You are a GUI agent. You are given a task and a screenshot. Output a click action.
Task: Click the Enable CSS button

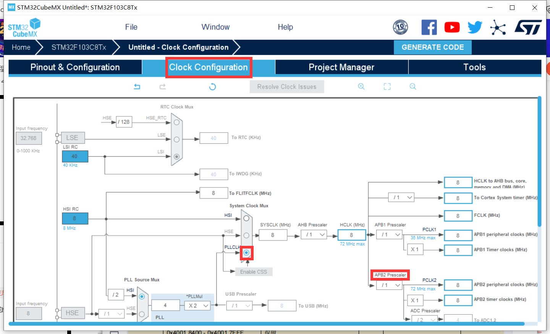254,272
